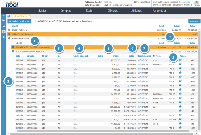Open the book icon in the sidebar

coord(4,37)
